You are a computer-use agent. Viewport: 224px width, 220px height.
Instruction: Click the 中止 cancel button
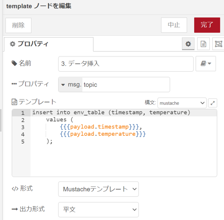point(174,25)
